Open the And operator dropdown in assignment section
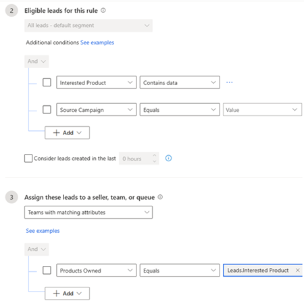Viewport: 304px width, 303px height. tap(36, 249)
